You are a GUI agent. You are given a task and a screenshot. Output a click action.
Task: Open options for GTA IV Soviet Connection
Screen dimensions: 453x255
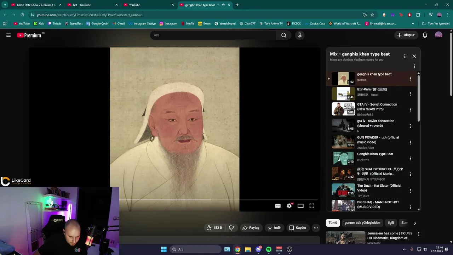[410, 109]
